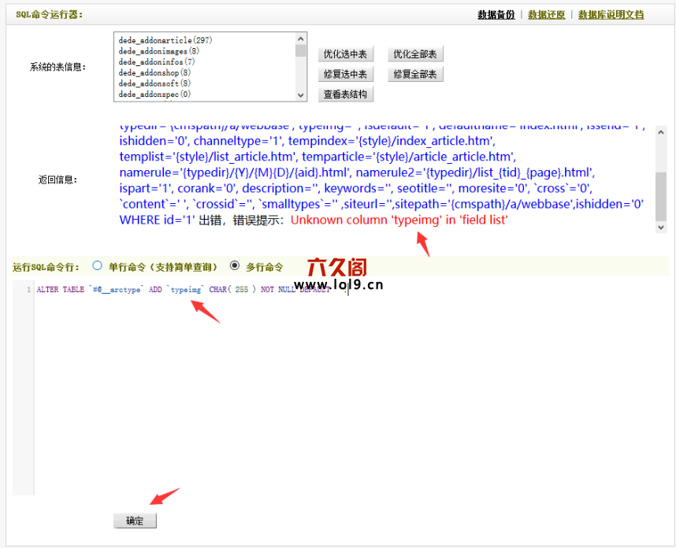The image size is (676, 548).
Task: Click the 优化选中表 button
Action: [345, 54]
